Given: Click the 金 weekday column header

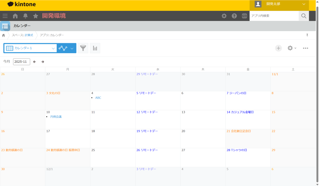Looking at the screenshot, I should (x=248, y=69).
